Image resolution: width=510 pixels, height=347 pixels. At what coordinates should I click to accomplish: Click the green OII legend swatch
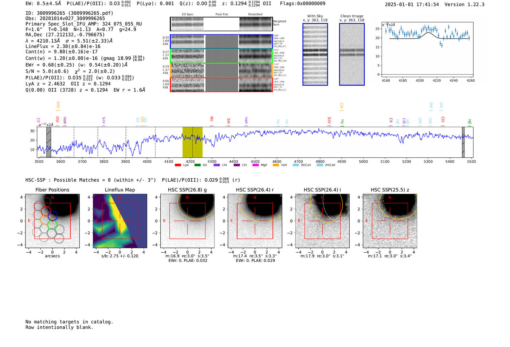[197, 165]
